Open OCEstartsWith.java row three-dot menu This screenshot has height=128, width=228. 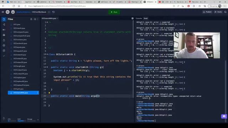click(38, 93)
